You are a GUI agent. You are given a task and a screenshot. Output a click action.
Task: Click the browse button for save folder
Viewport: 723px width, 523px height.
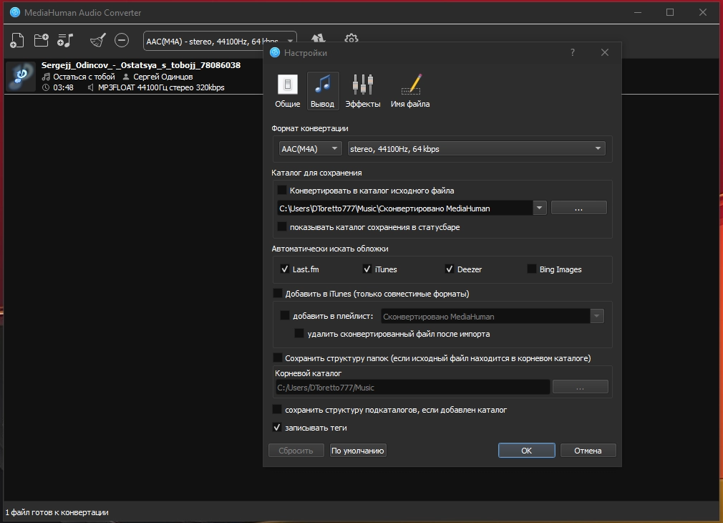[x=578, y=208]
